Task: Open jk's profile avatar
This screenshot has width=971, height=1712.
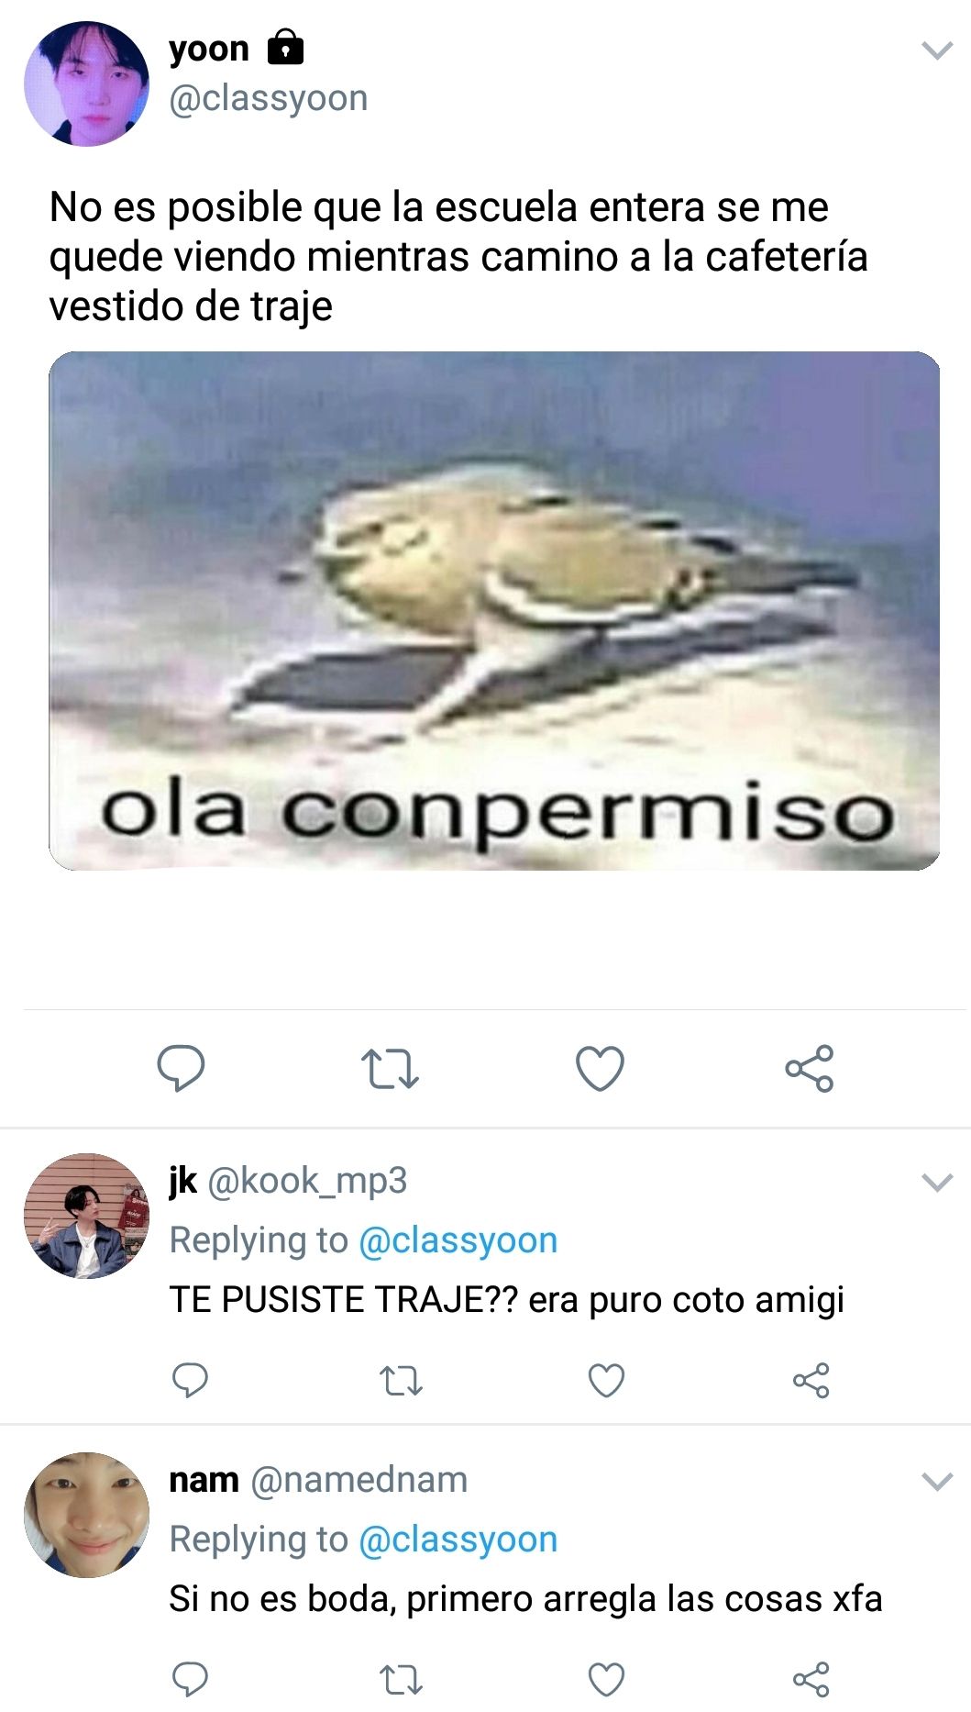Action: pos(86,1216)
